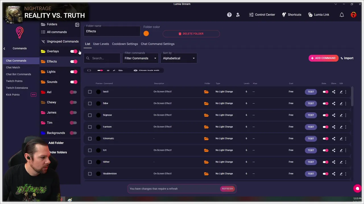Image resolution: width=364 pixels, height=204 pixels.
Task: Open the notifications bell
Action: 342,15
